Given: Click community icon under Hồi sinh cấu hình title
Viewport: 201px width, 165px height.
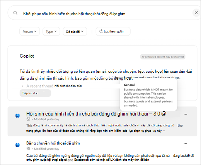Looking at the screenshot, I should [28, 119].
